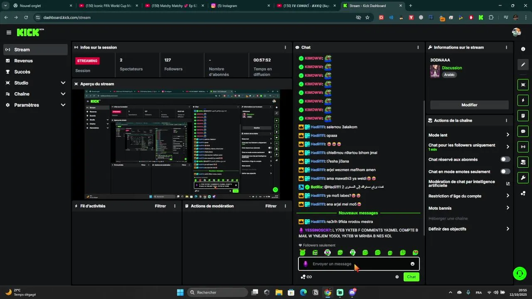
Task: Click the YESSINOSCR7 username in chat
Action: pyautogui.click(x=318, y=230)
